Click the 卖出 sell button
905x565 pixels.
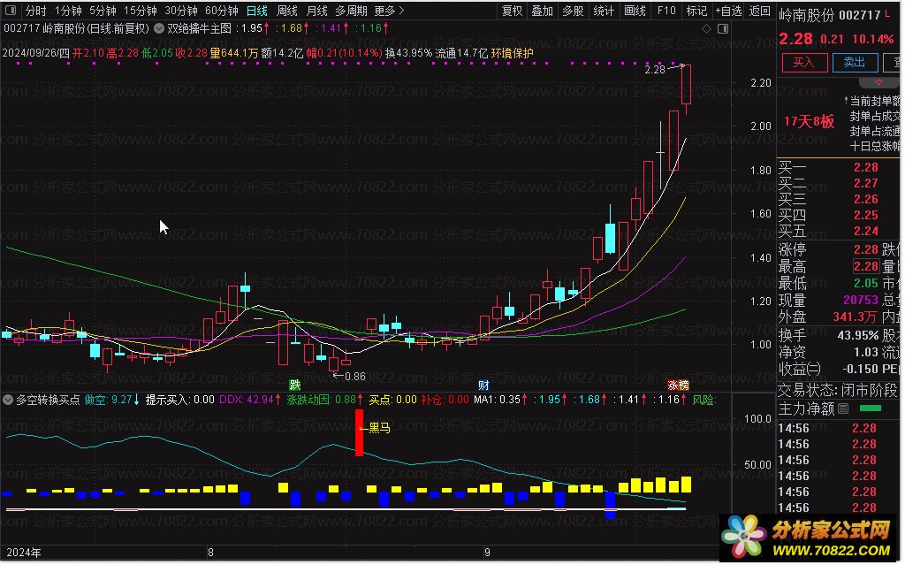pos(855,62)
